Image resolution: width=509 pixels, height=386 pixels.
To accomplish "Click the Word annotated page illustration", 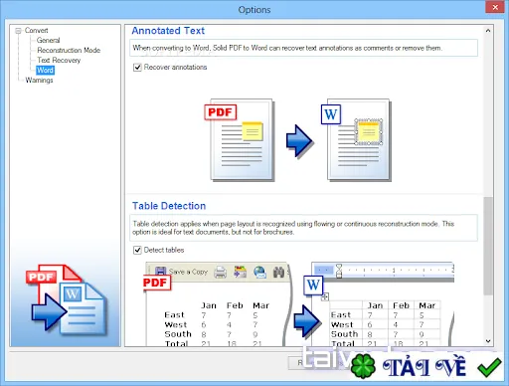I will (357, 139).
